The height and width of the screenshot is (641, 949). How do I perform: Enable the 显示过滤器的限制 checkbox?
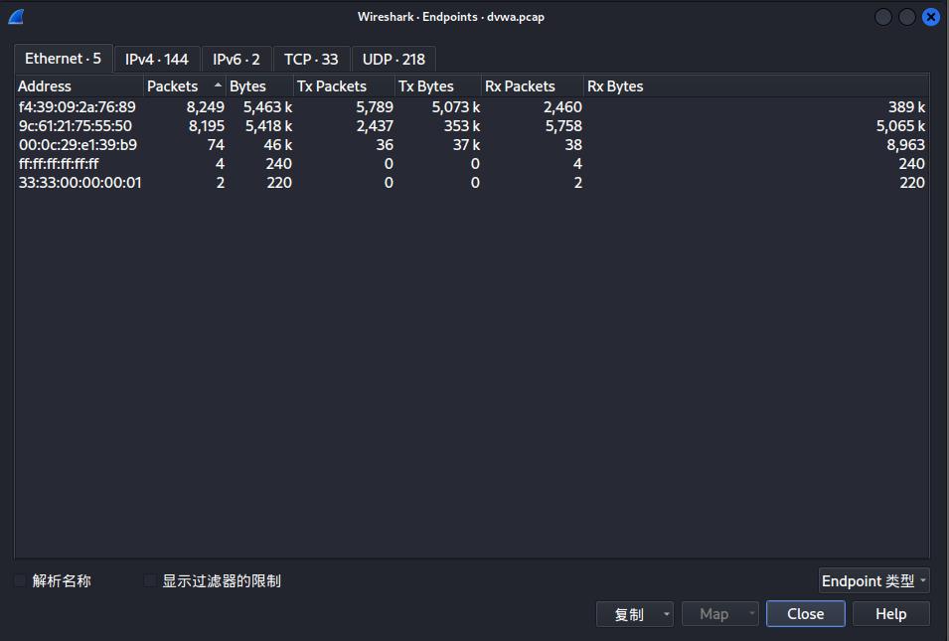click(x=149, y=581)
